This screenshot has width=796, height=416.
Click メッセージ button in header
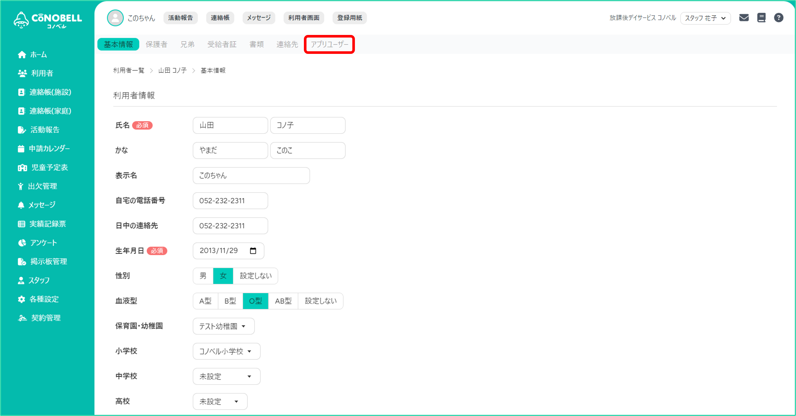point(259,18)
